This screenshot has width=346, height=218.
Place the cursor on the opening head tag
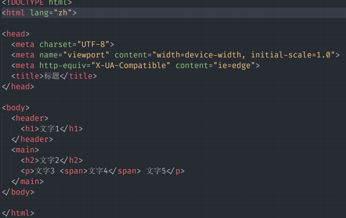pyautogui.click(x=15, y=34)
